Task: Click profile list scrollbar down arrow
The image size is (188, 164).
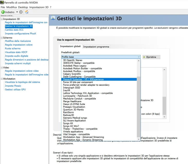Action: tap(139, 139)
